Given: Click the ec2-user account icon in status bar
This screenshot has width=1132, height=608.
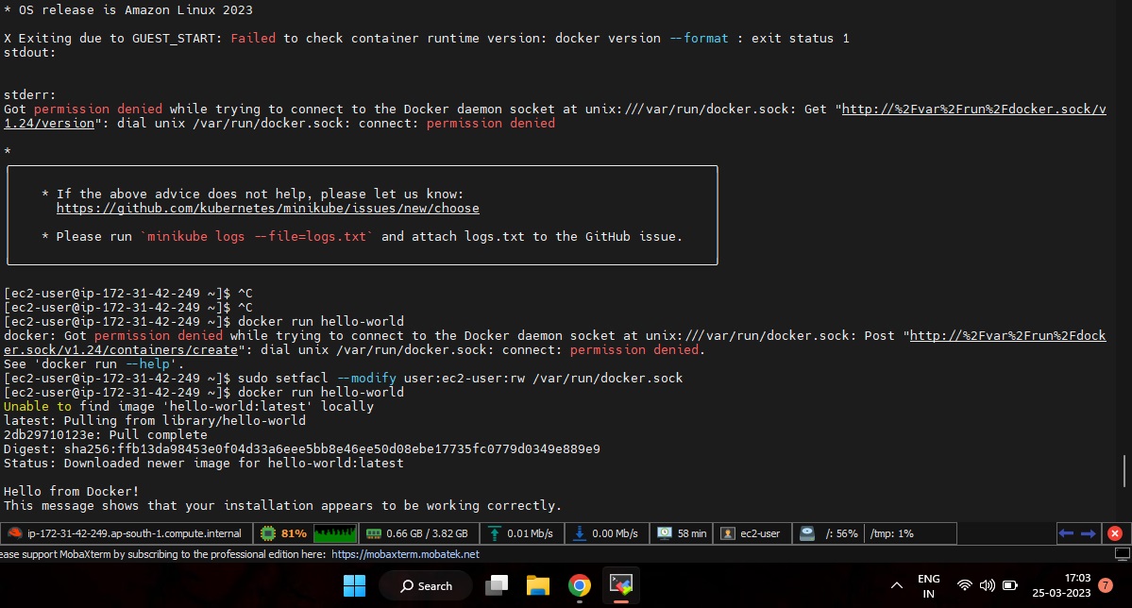Looking at the screenshot, I should pos(729,533).
